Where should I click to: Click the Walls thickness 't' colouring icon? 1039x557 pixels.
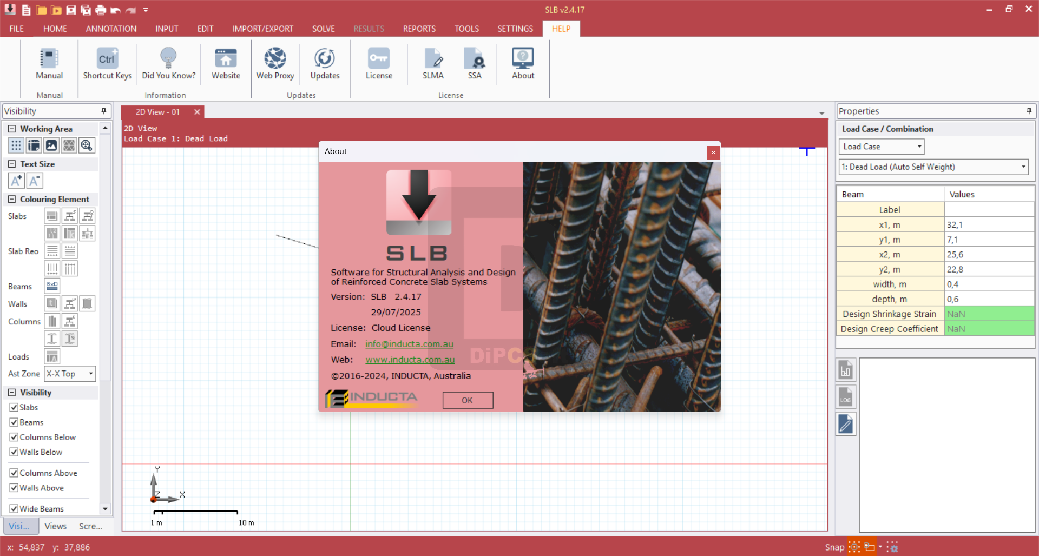coord(52,303)
